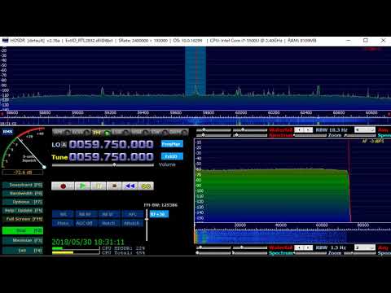Toggle the ANotch auto-notch button
The width and height of the screenshot is (391, 293).
[x=132, y=223]
